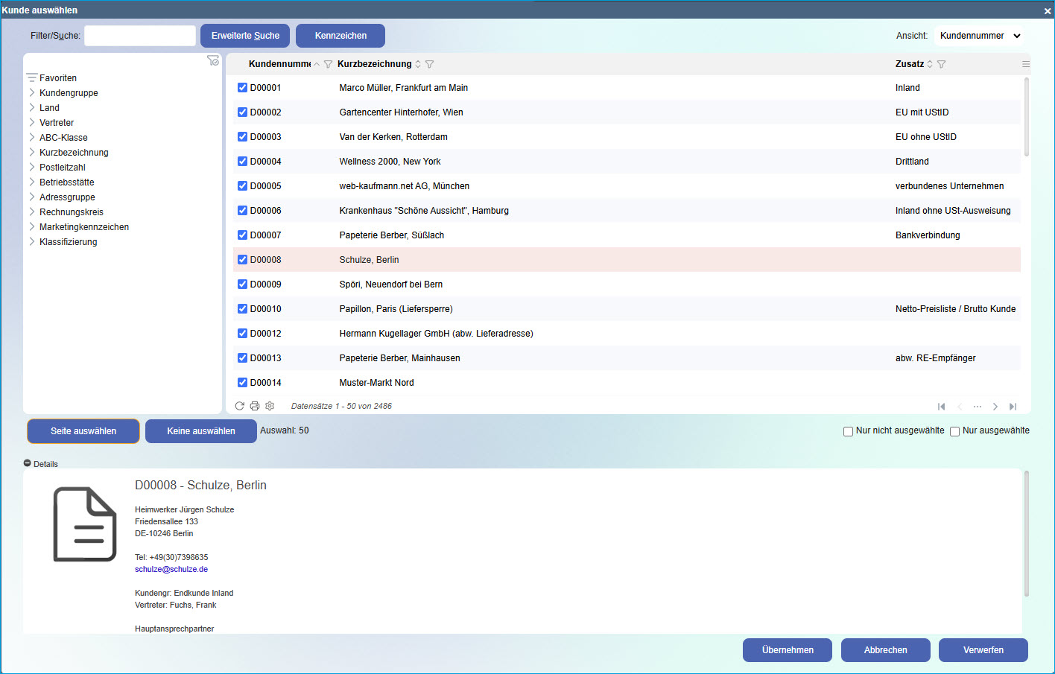The width and height of the screenshot is (1055, 674).
Task: Go to the next page of records
Action: pos(995,407)
